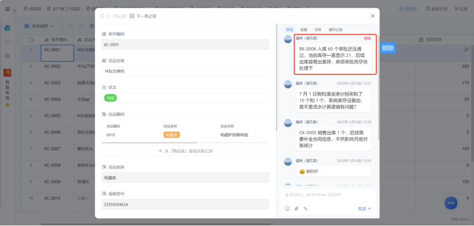Click the disabled 上一条记录 previous record button
Viewport: 474px width, 226px height.
click(113, 16)
